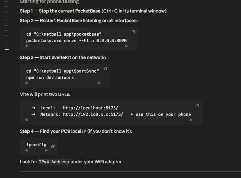Click left scroll arrow in Vite URLs block
The width and height of the screenshot is (241, 178).
click(26, 120)
